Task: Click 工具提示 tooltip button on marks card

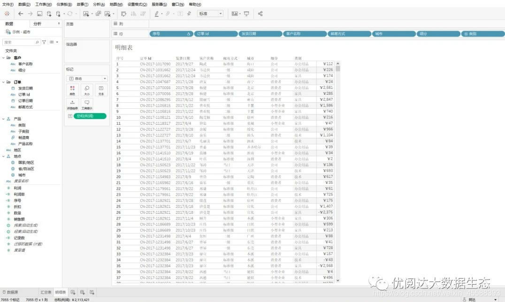Action: pos(87,105)
